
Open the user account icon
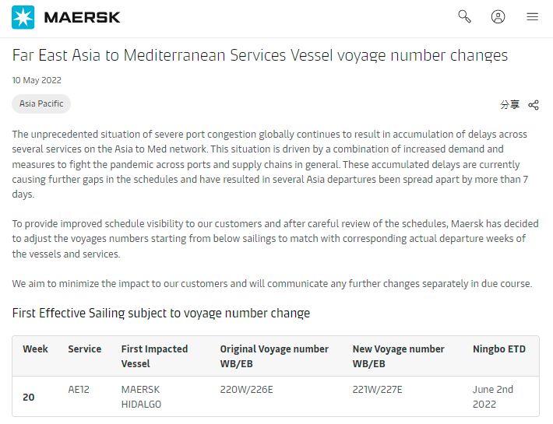point(498,16)
